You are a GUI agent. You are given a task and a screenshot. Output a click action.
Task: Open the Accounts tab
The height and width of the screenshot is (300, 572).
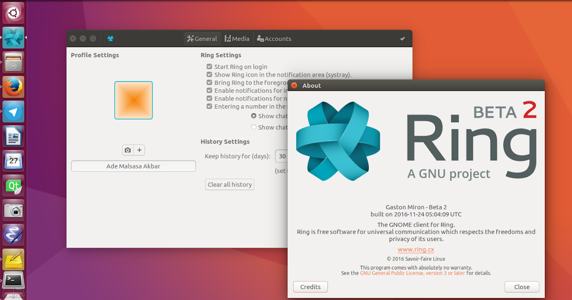[x=274, y=39]
